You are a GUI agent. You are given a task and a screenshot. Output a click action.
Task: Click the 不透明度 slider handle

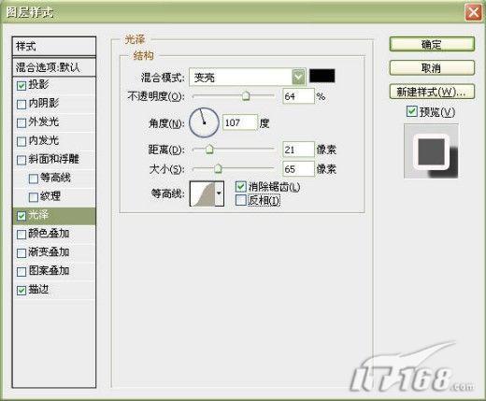tap(246, 96)
